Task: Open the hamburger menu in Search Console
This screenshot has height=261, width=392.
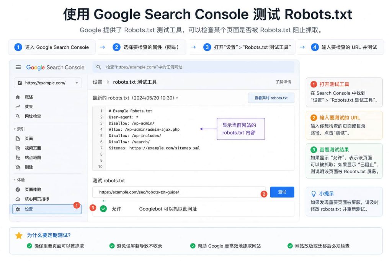Action: coord(18,67)
